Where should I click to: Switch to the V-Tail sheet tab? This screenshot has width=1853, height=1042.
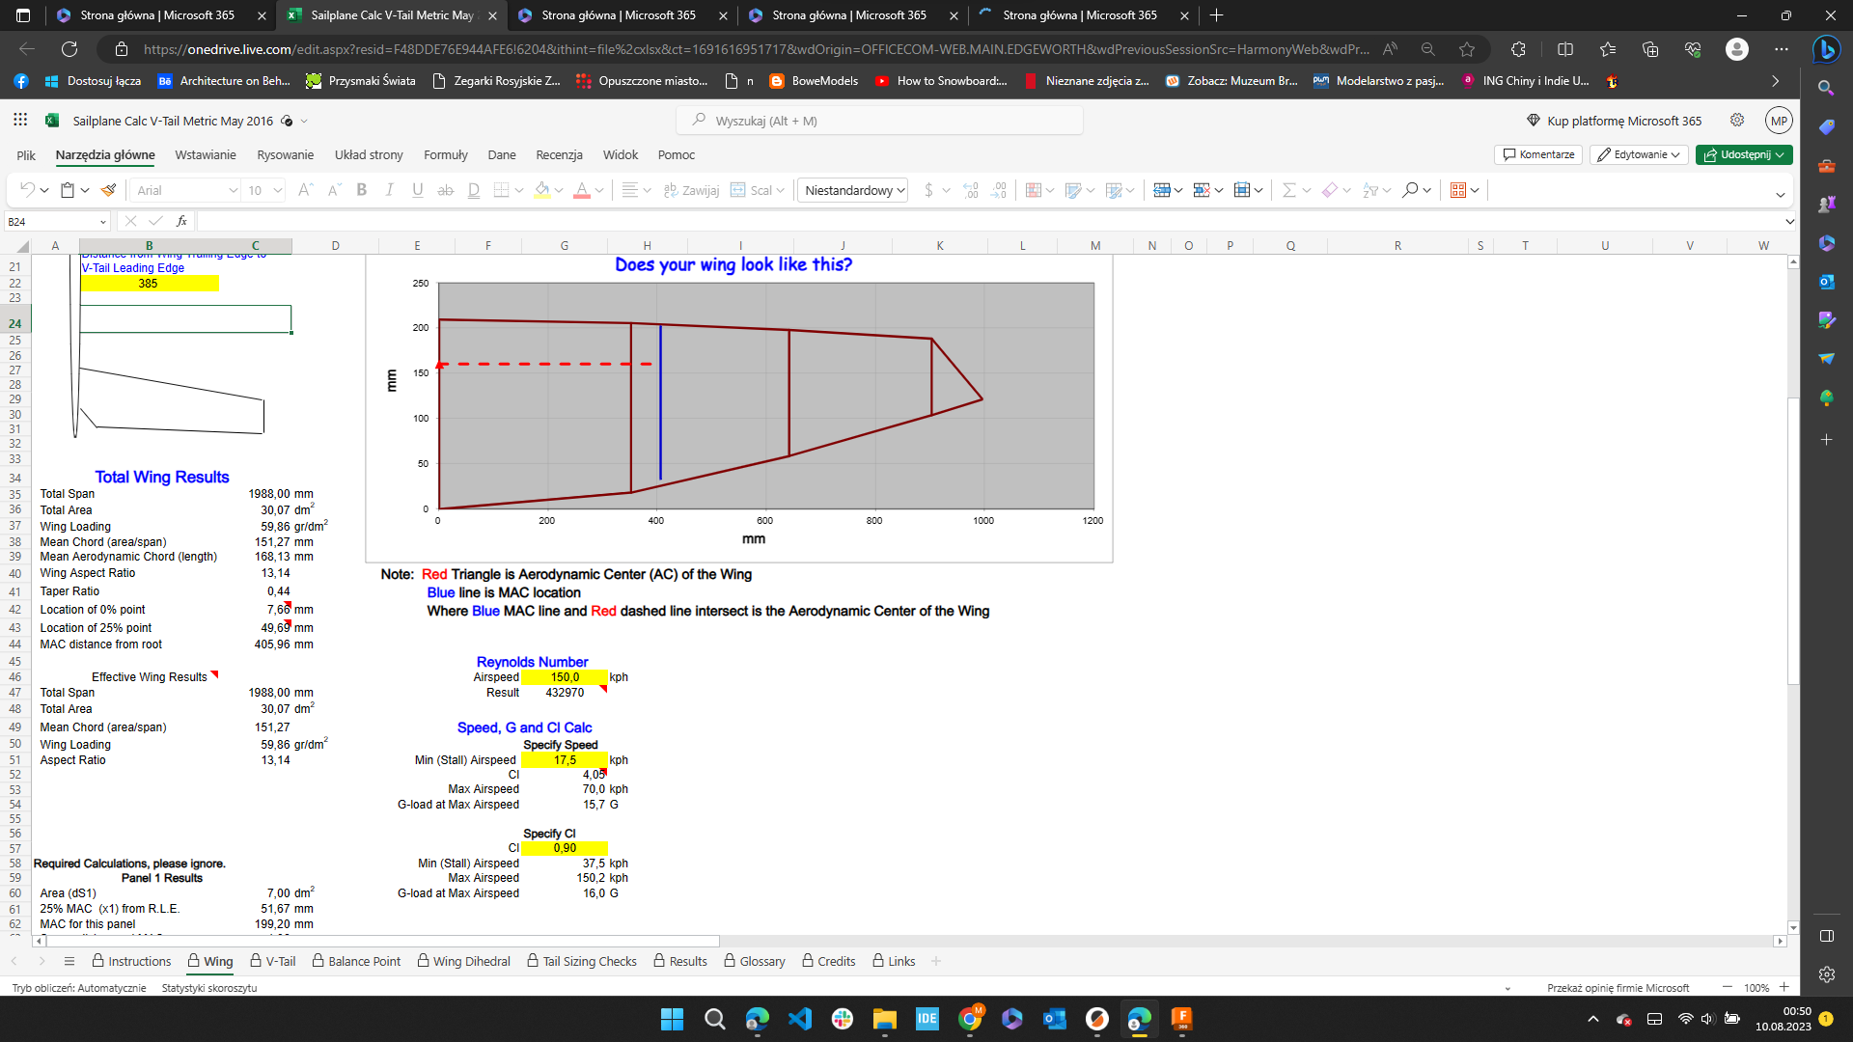(273, 961)
